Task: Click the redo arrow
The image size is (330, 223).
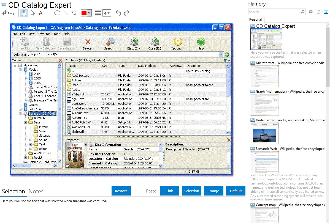Action: pos(126,13)
